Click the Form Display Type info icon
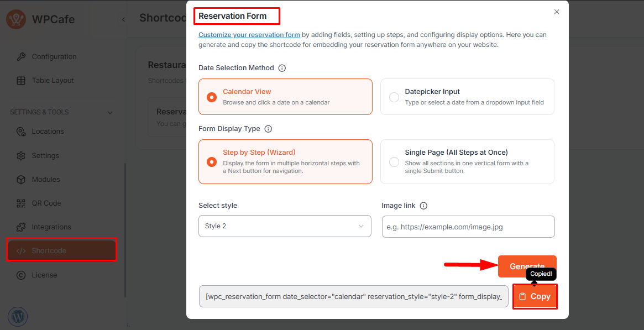Image resolution: width=644 pixels, height=330 pixels. 268,129
